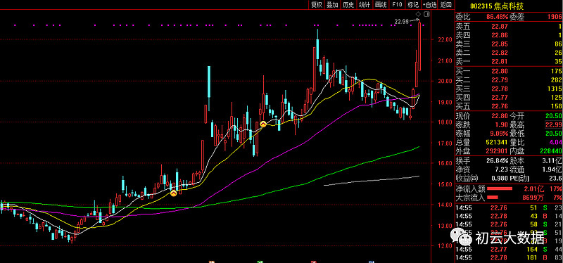
Task: Open the 叠加 overlay option
Action: pyautogui.click(x=332, y=5)
